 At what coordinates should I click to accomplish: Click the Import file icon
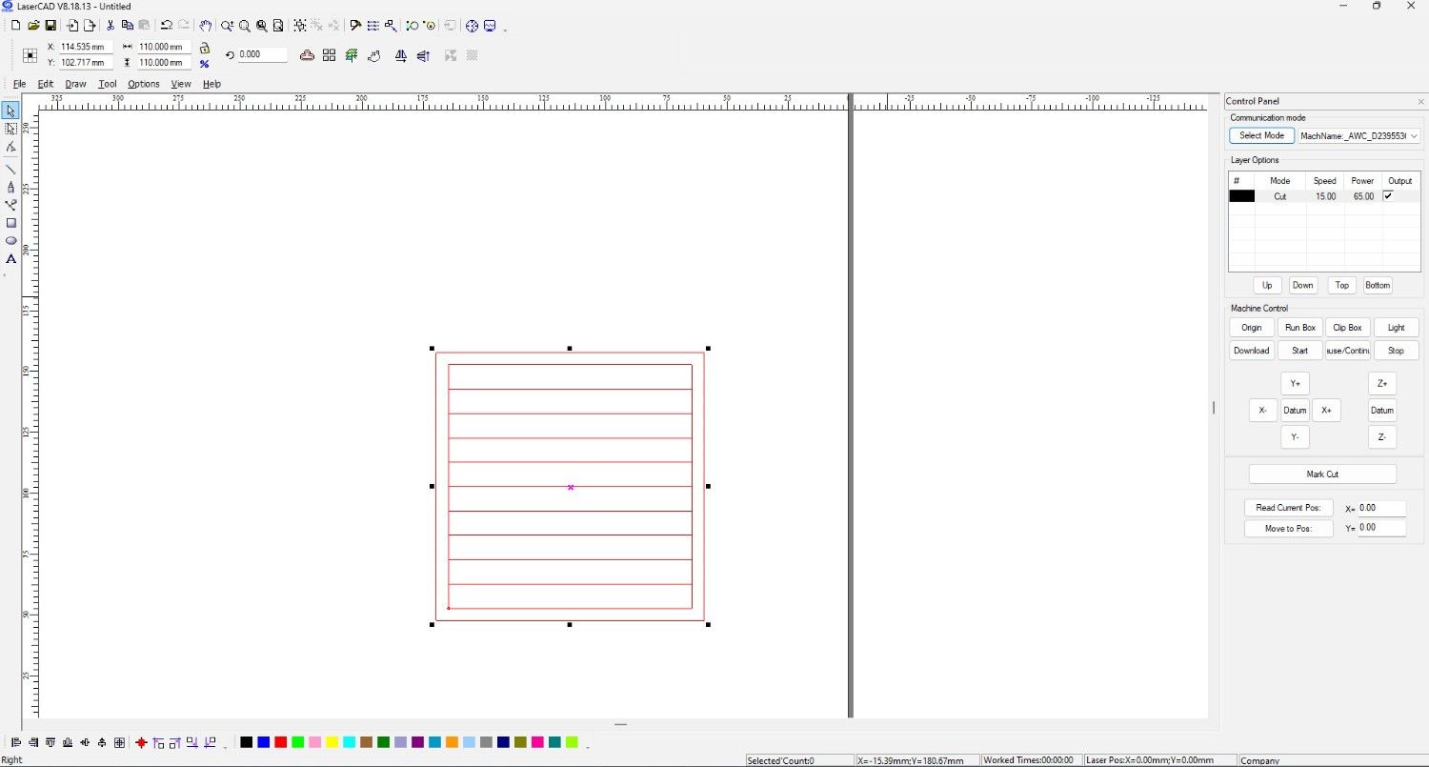click(x=72, y=26)
